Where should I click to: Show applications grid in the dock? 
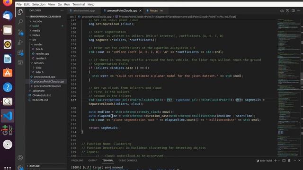[x=8, y=168]
